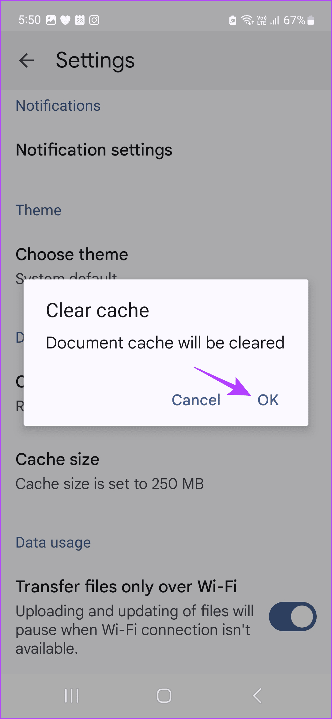The height and width of the screenshot is (719, 332).
Task: Open Notification settings
Action: pos(94,150)
